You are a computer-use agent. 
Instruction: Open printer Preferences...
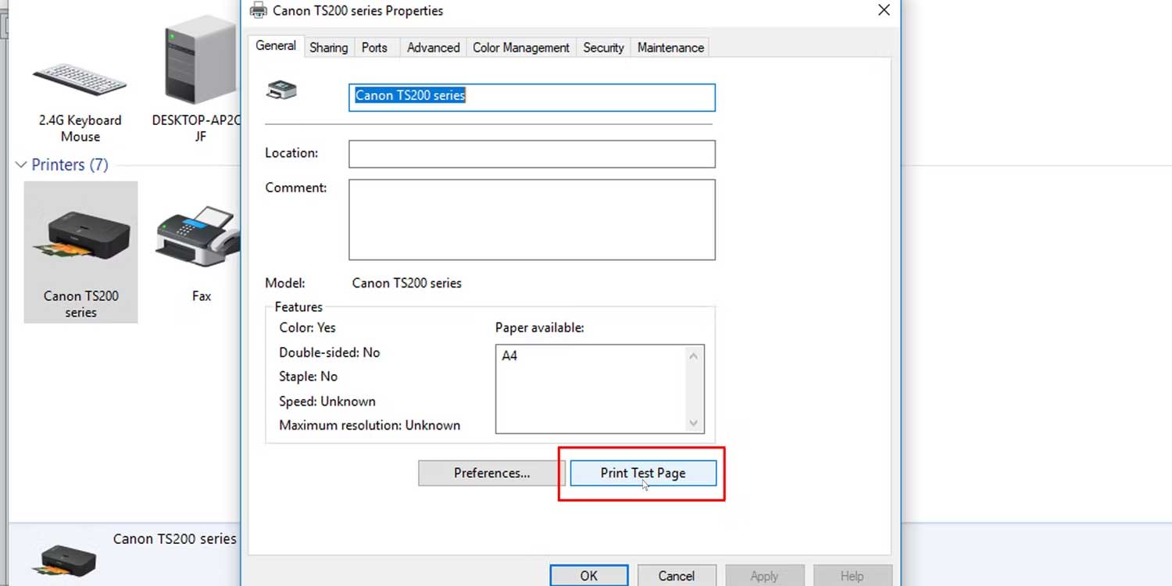pyautogui.click(x=491, y=473)
